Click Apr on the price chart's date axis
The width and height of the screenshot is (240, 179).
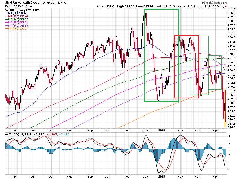click(215, 131)
